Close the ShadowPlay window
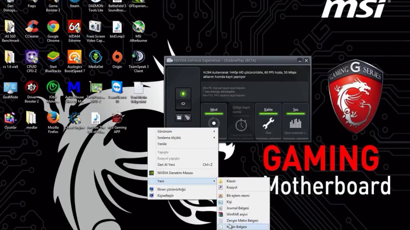This screenshot has width=410, height=230. [306, 60]
